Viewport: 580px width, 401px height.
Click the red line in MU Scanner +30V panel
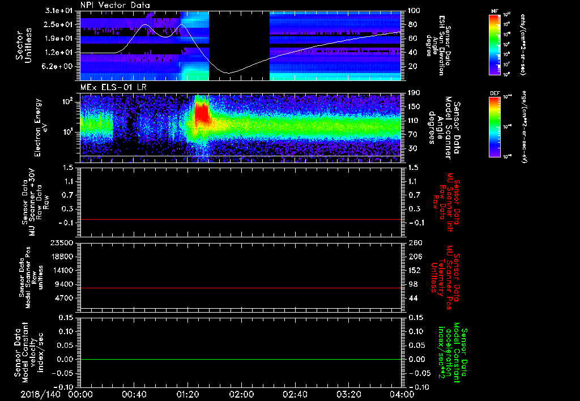(240, 220)
